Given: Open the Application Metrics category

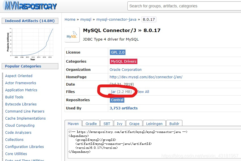Looking at the screenshot, I should (21, 90).
